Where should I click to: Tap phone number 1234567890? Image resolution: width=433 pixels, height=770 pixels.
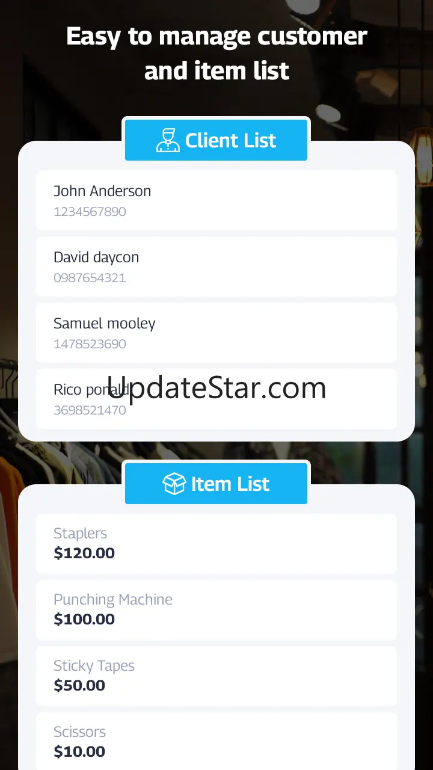[90, 212]
